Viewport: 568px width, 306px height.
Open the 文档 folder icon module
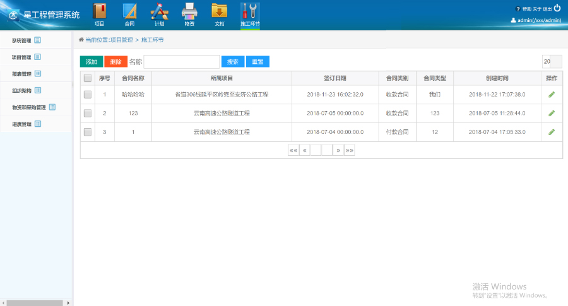219,13
